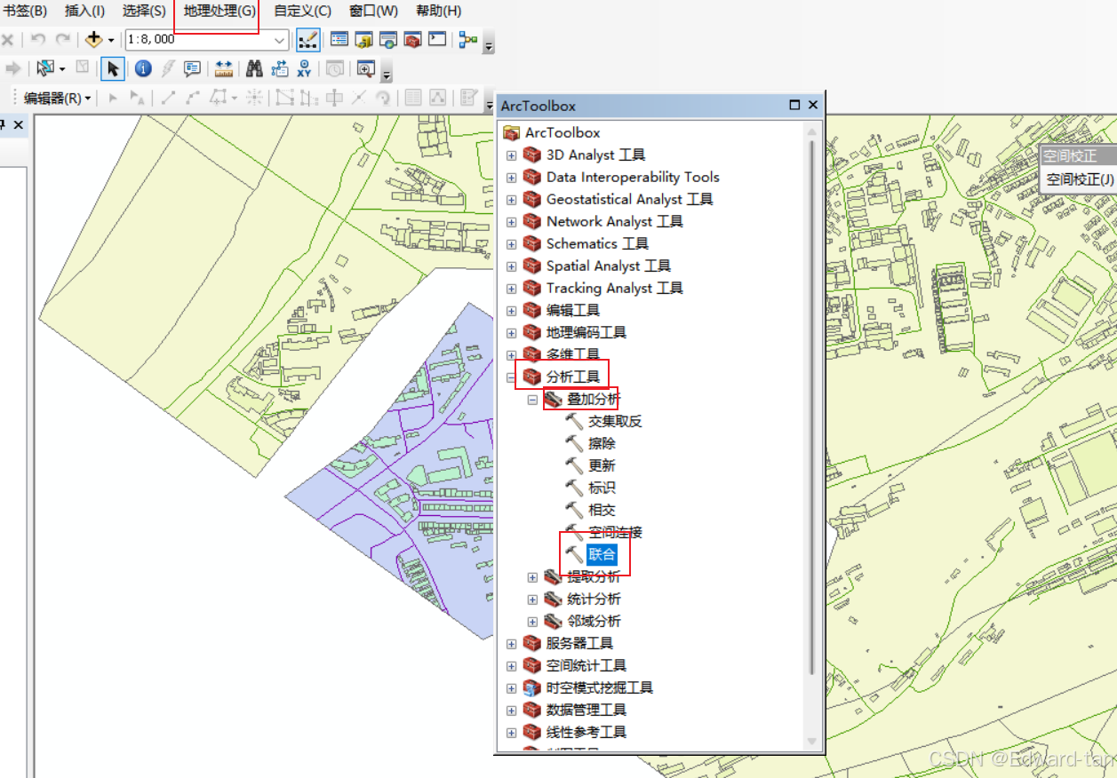Screen dimensions: 1117x778
Task: Open 地理处理(G) menu
Action: [x=219, y=12]
